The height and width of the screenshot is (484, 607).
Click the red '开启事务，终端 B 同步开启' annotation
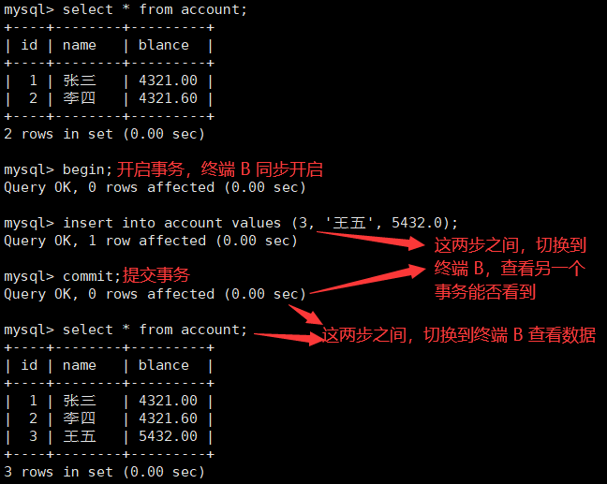click(220, 169)
